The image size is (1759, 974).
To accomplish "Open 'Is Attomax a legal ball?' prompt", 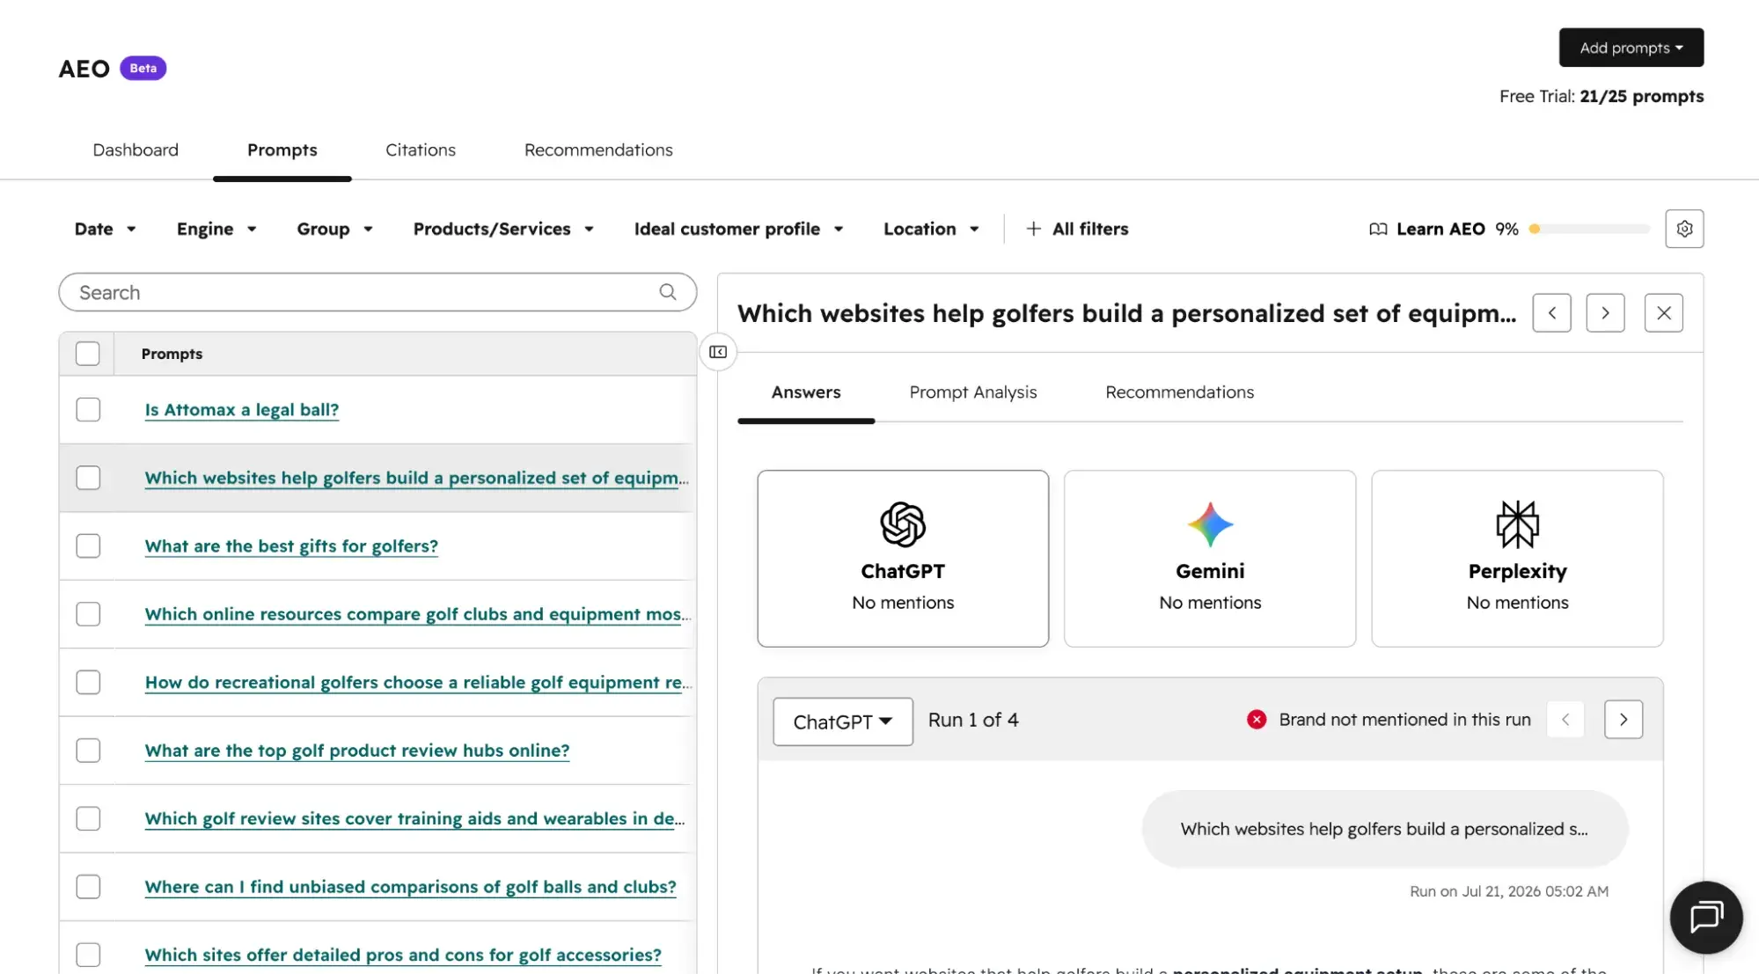I will [242, 410].
